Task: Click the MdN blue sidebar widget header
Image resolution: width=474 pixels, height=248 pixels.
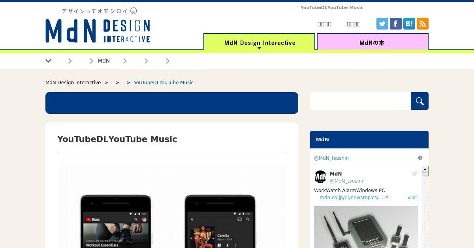Action: click(369, 139)
